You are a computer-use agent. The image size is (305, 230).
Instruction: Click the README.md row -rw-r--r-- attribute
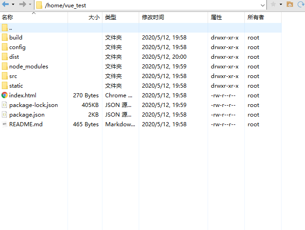coord(223,124)
